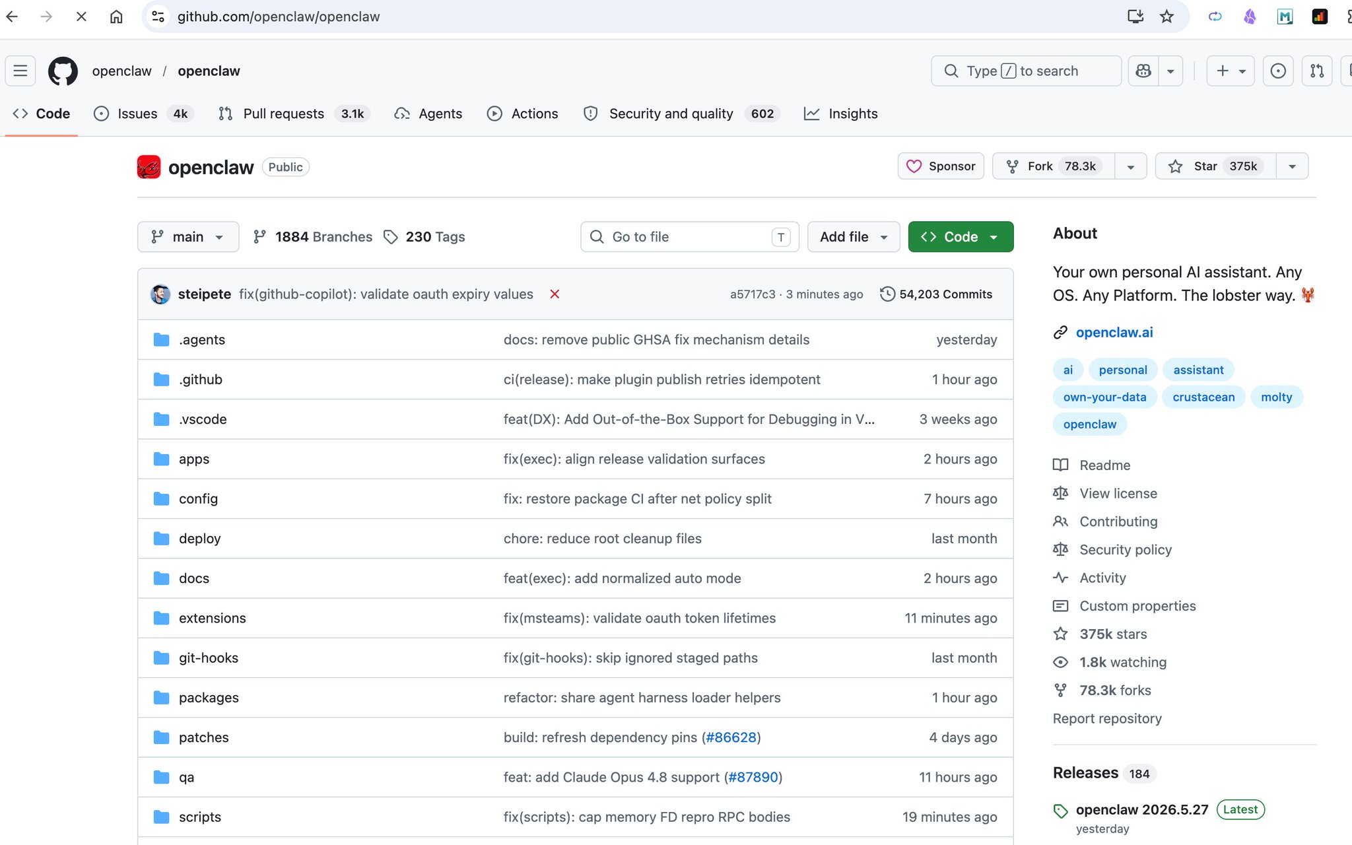Click the M extension icon in browser toolbar
Viewport: 1352px width, 845px height.
[x=1285, y=17]
